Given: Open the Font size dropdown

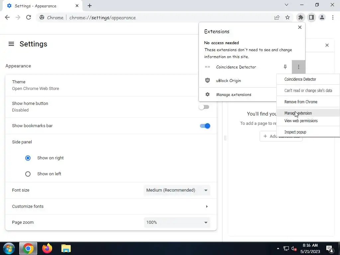Looking at the screenshot, I should click(177, 190).
